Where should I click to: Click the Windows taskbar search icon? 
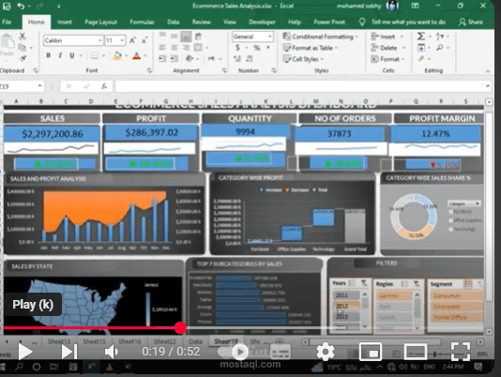tap(19, 367)
